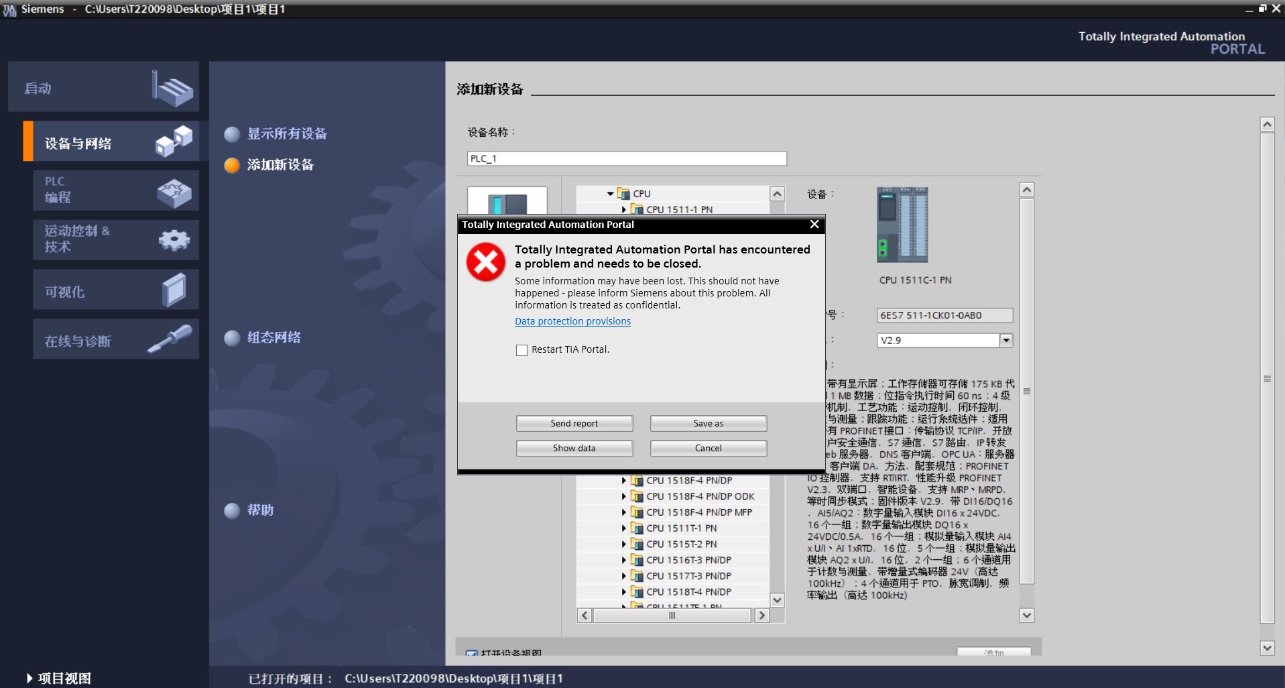Click the CPU 1518F-4 PN/DP ODK folder icon

pos(637,496)
